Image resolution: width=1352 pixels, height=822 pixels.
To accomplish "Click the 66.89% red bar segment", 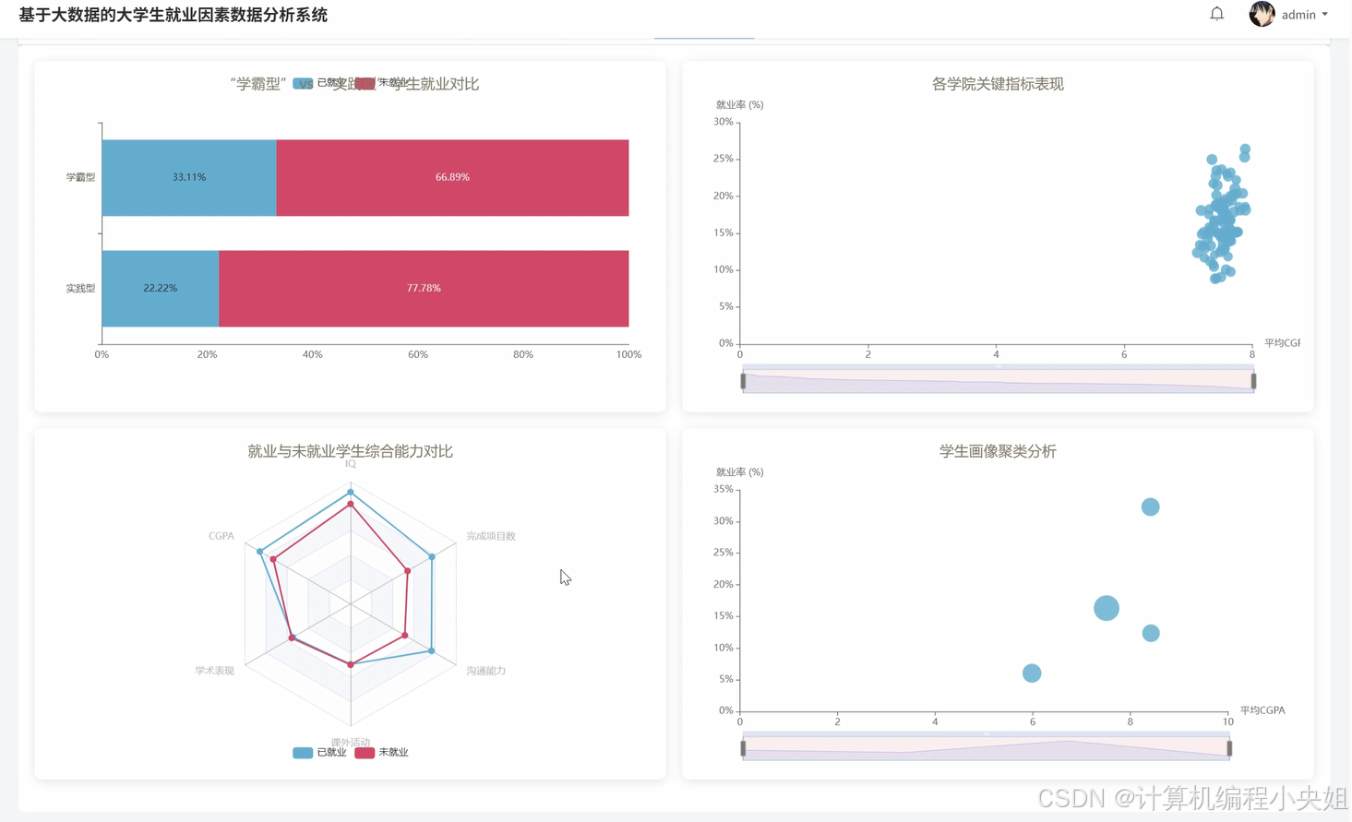I will tap(452, 177).
